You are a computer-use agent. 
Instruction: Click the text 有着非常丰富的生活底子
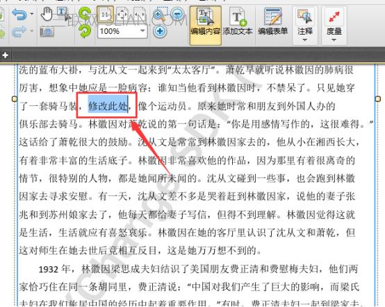click(73, 160)
